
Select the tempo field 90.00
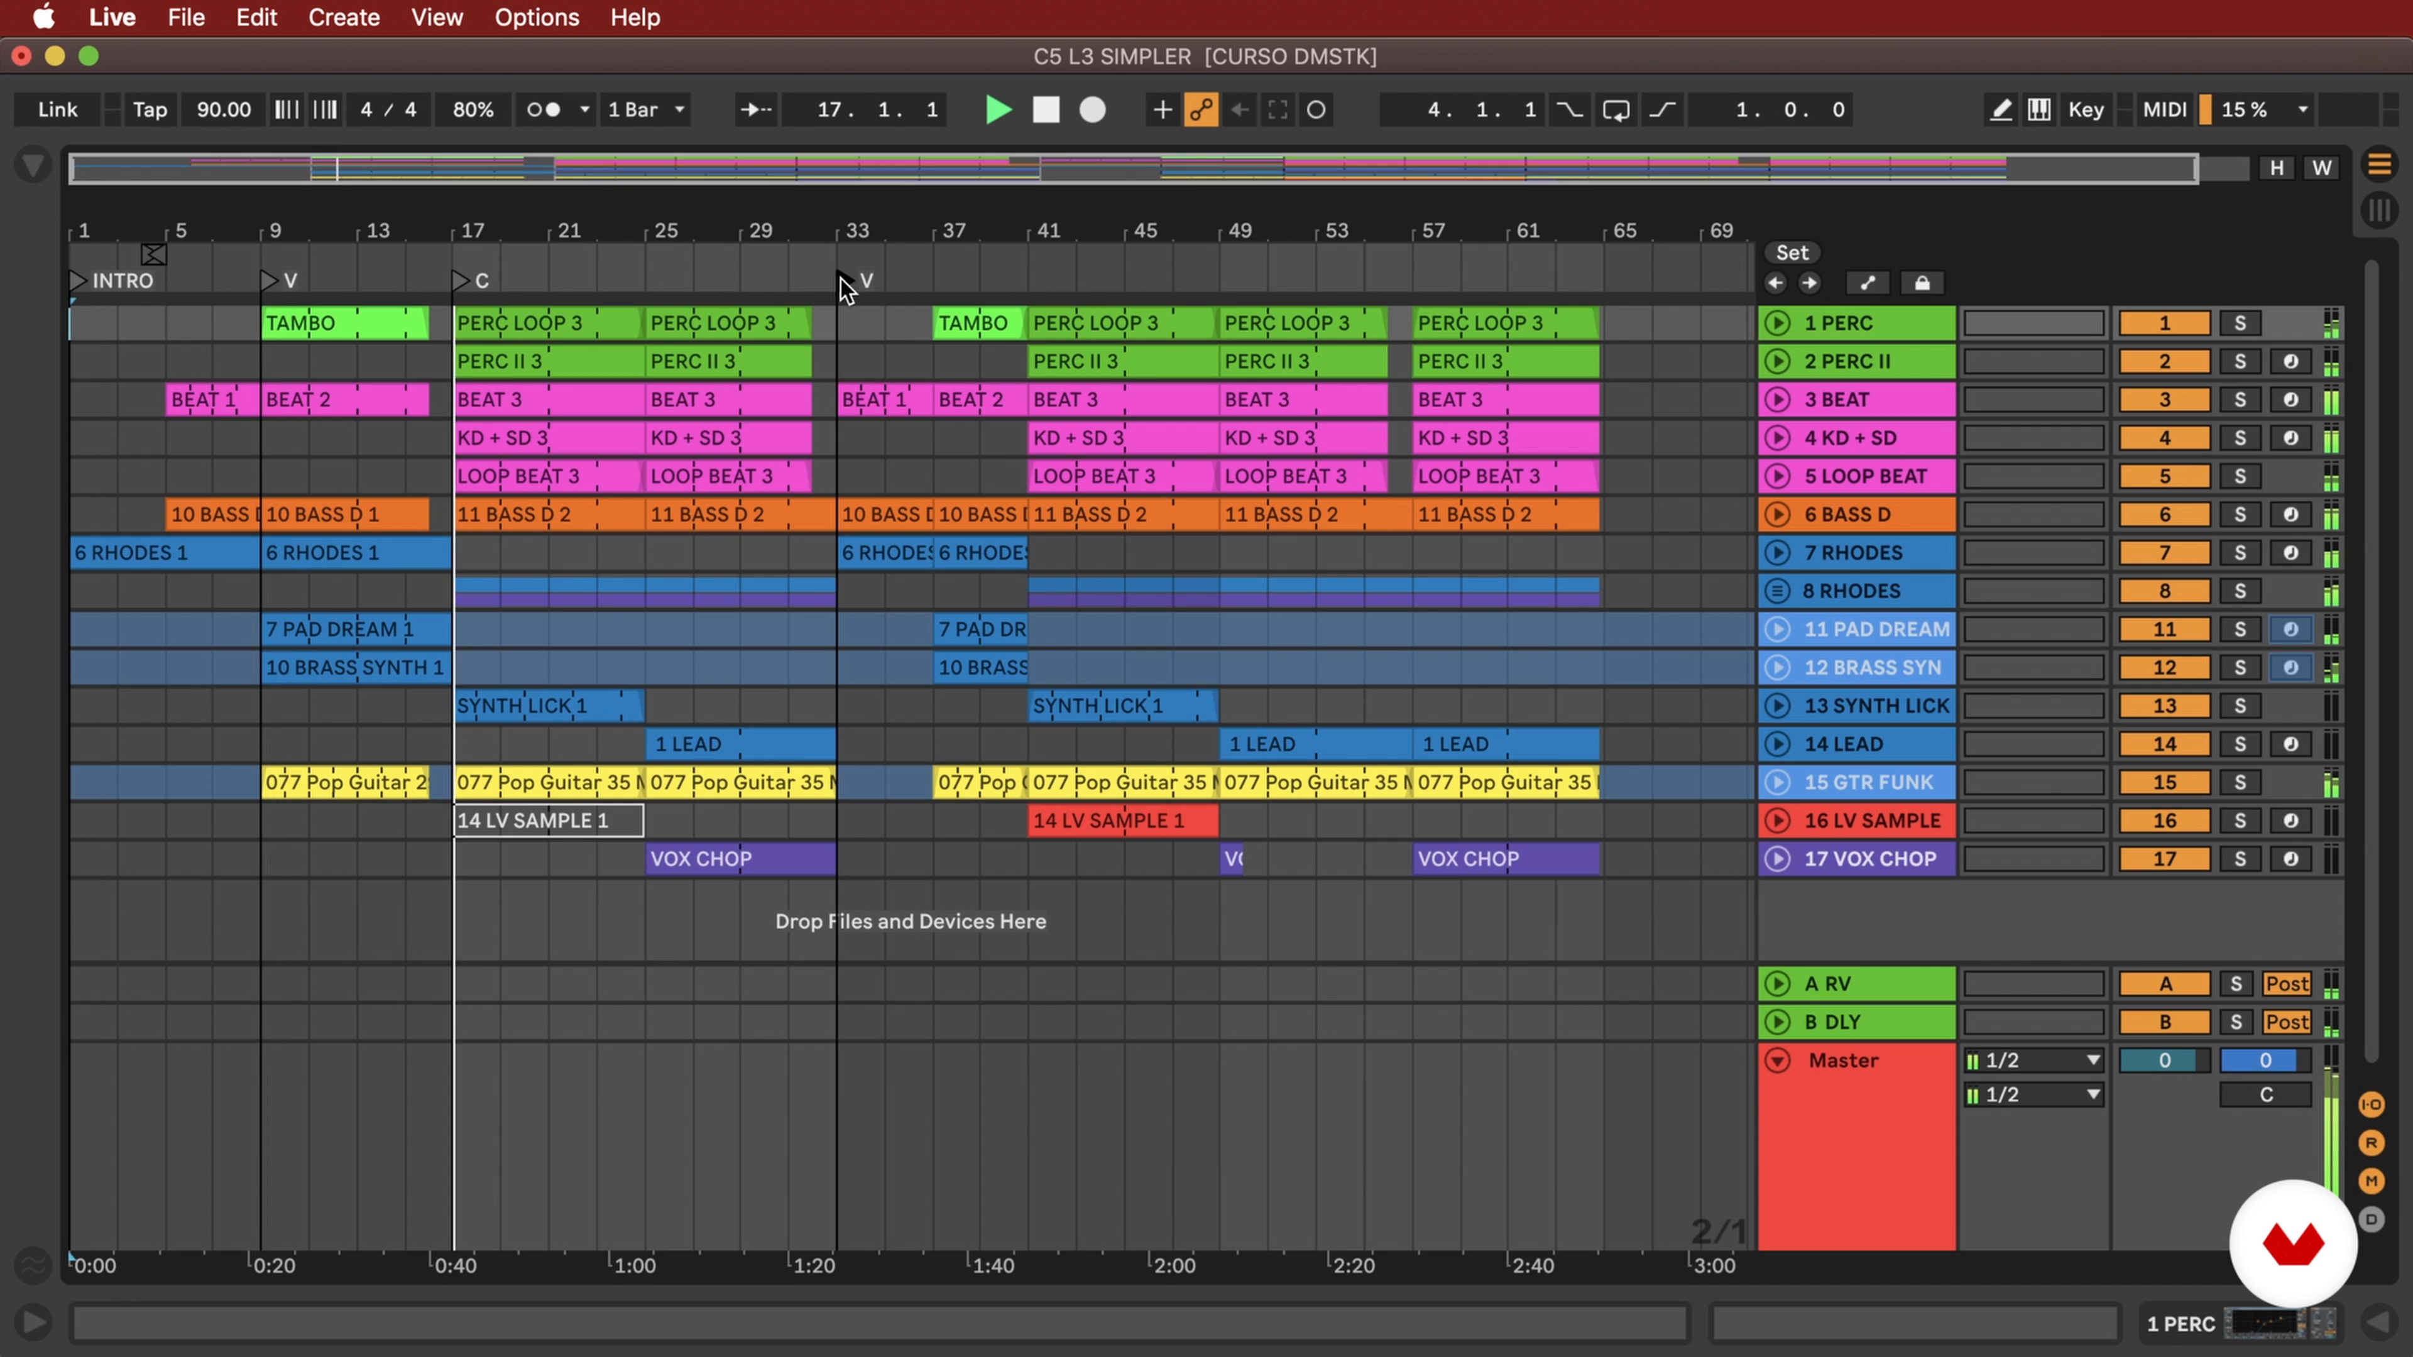click(x=224, y=109)
